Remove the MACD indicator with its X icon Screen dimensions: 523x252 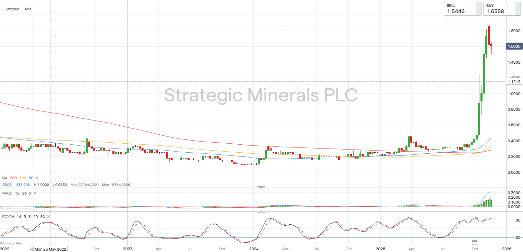point(34,193)
